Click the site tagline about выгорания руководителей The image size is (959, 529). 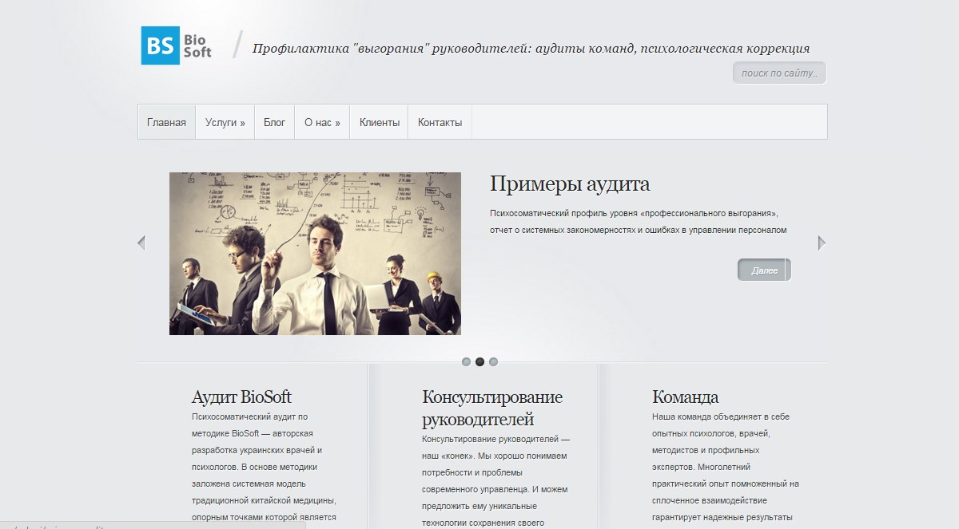tap(531, 49)
